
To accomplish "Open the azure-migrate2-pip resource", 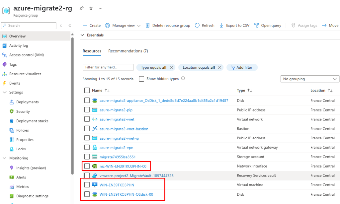I will [116, 110].
